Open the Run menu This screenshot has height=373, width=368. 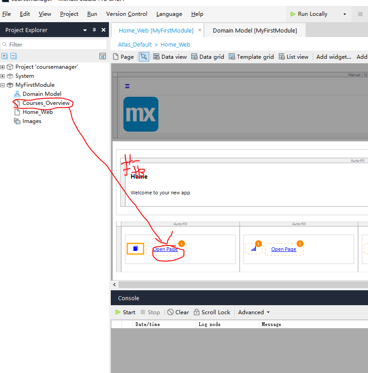click(92, 14)
